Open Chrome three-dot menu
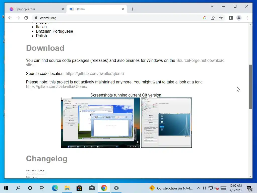This screenshot has width=257, height=193. pos(247,18)
